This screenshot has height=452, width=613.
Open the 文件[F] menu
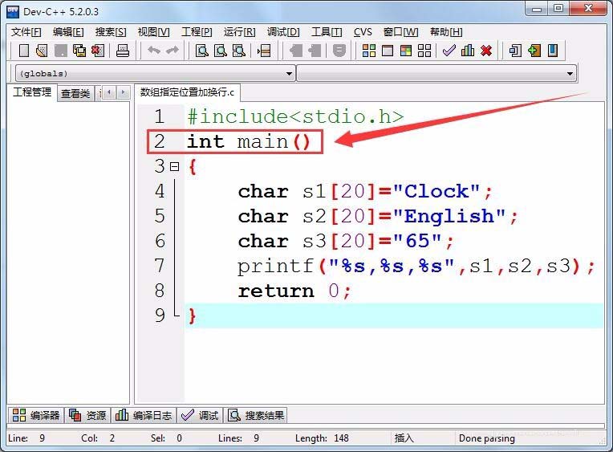coord(26,31)
